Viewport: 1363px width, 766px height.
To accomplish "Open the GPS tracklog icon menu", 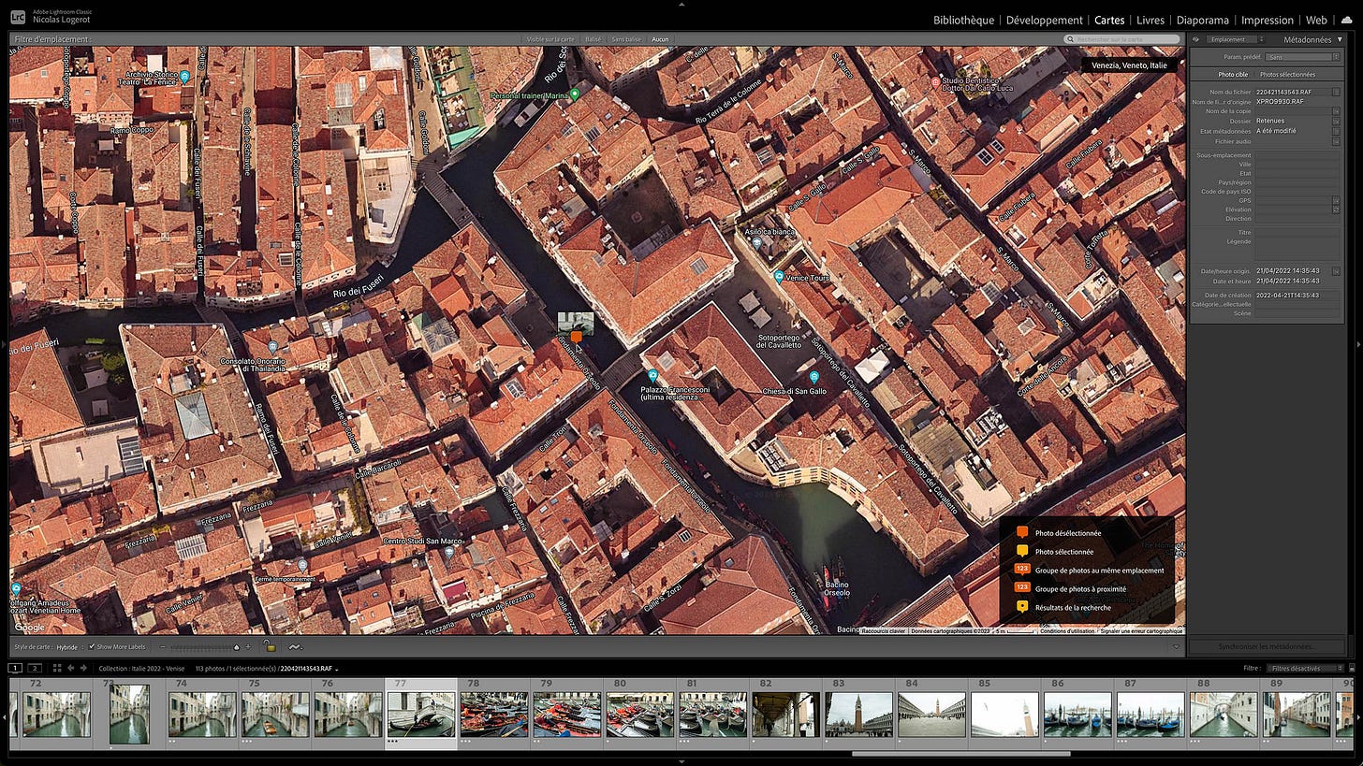I will click(296, 646).
